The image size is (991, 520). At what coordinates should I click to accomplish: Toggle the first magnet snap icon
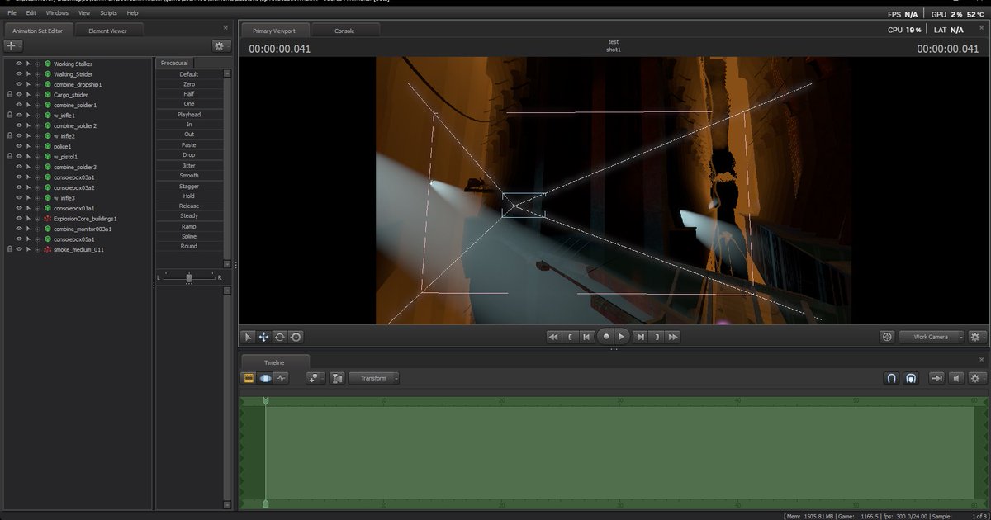(x=892, y=378)
